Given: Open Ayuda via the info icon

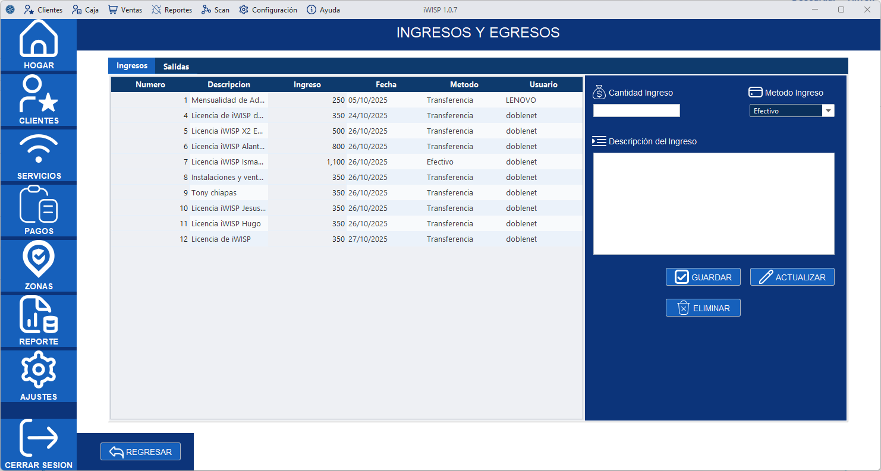Looking at the screenshot, I should (312, 10).
